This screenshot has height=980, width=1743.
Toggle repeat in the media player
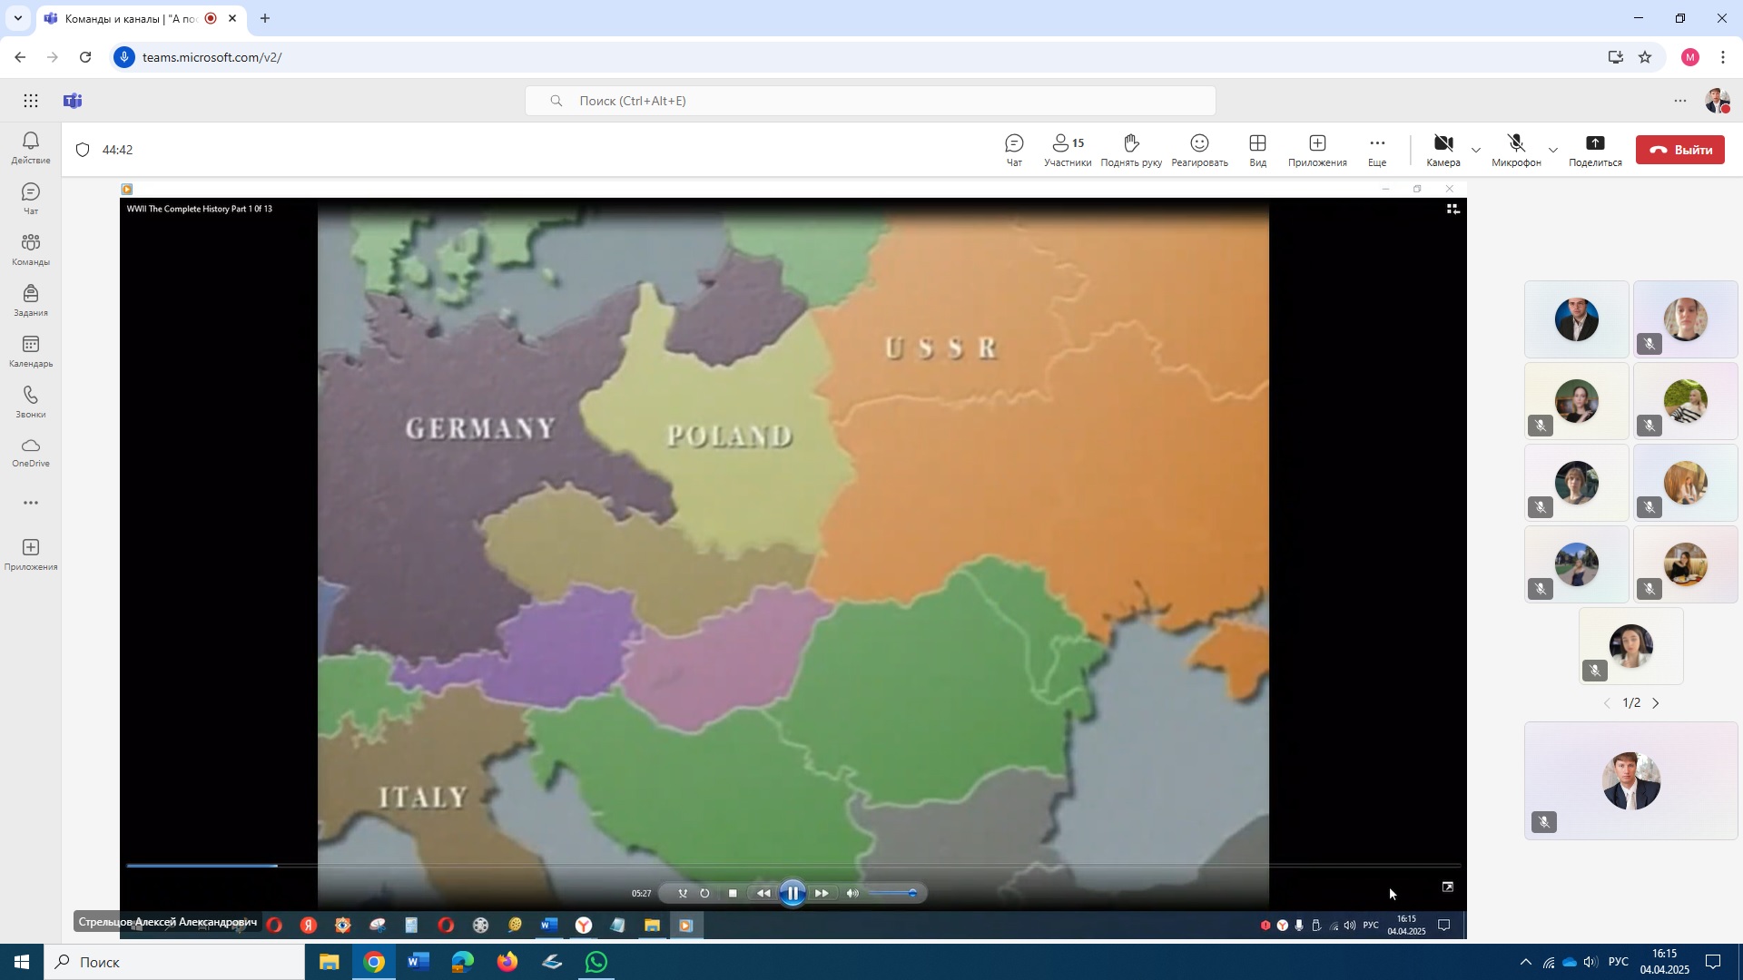pos(704,893)
